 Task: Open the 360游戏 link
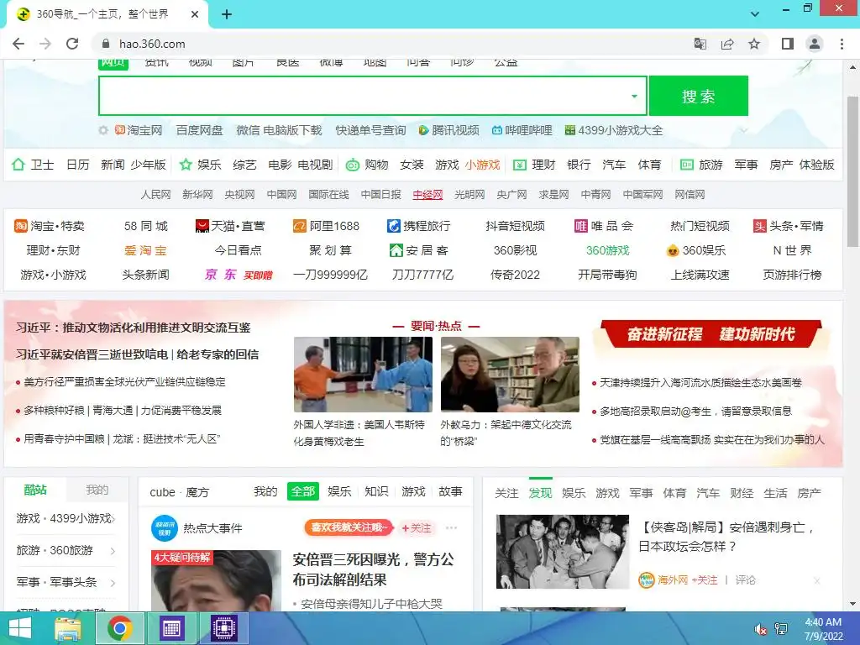(x=607, y=250)
